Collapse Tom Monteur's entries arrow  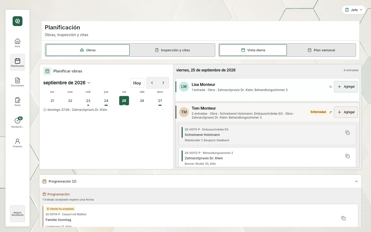(331, 112)
